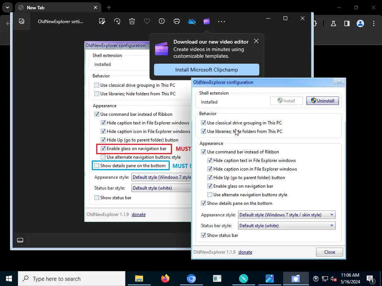Toggle the filmstrip icon at Photos bottom-left
Image resolution: width=382 pixels, height=286 pixels.
coord(20,241)
